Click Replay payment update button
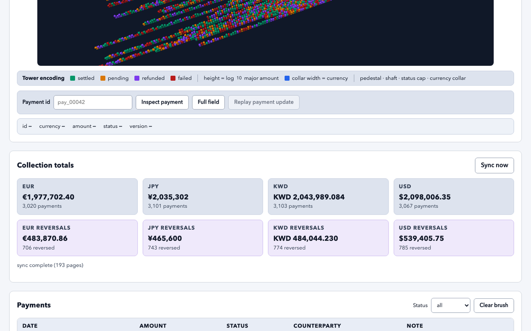 pyautogui.click(x=264, y=102)
